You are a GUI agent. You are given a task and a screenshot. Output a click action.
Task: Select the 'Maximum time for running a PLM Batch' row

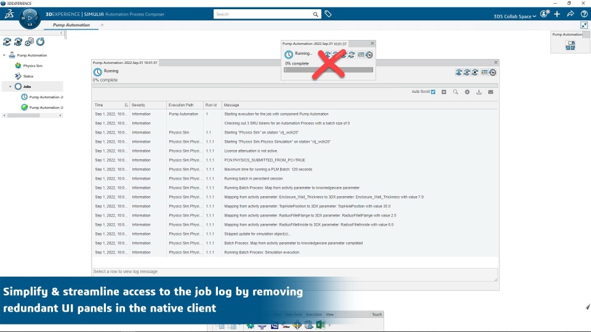[x=295, y=170]
